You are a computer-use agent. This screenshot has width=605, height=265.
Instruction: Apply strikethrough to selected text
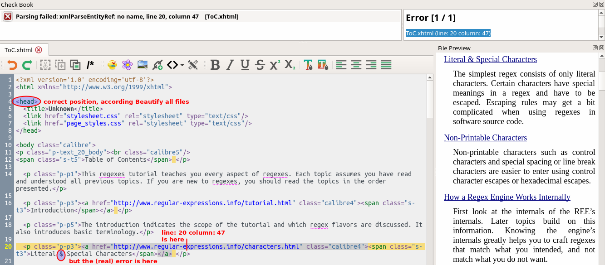tap(260, 65)
